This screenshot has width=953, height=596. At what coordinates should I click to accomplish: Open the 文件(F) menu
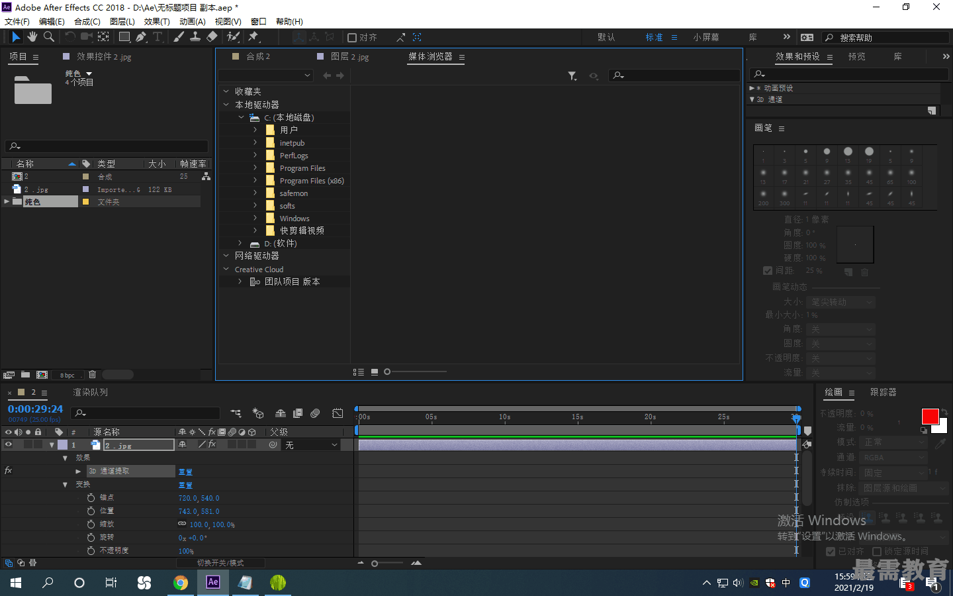17,21
